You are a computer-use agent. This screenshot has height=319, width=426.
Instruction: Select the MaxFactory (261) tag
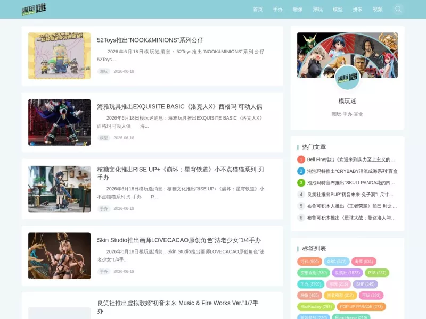tap(316, 307)
